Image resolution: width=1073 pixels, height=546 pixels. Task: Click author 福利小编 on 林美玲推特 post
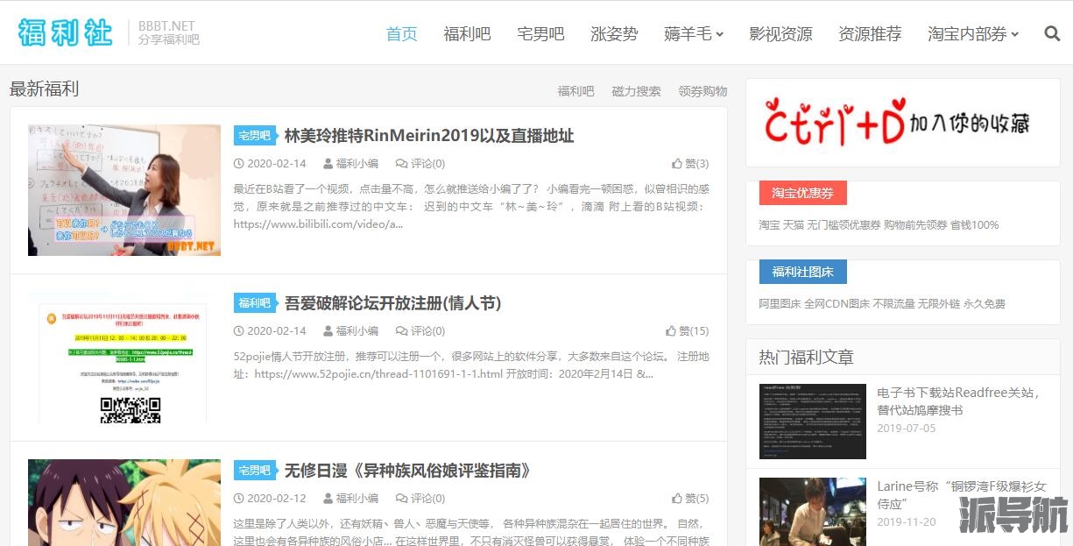[x=350, y=164]
